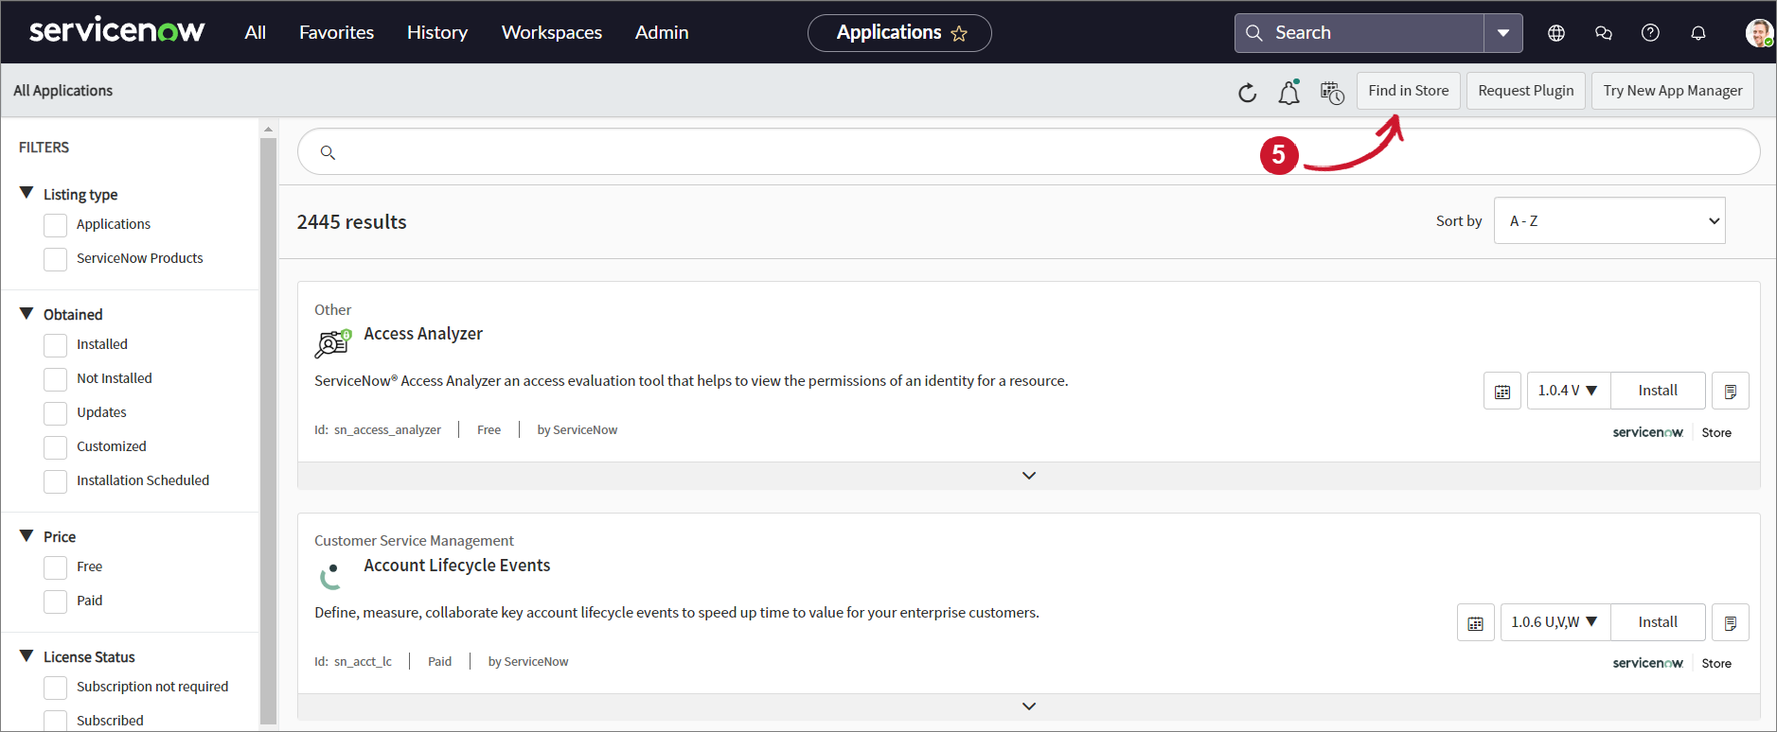Click Account Lifecycle Events schedule icon
The image size is (1777, 732).
(1475, 622)
